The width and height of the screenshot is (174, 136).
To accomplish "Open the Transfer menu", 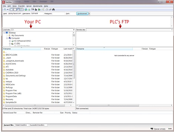I will pyautogui.click(x=22, y=6).
